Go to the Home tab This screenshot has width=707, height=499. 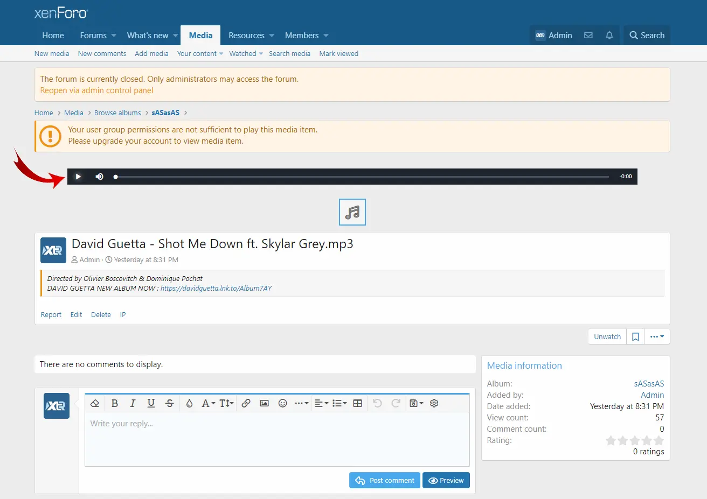click(x=53, y=36)
